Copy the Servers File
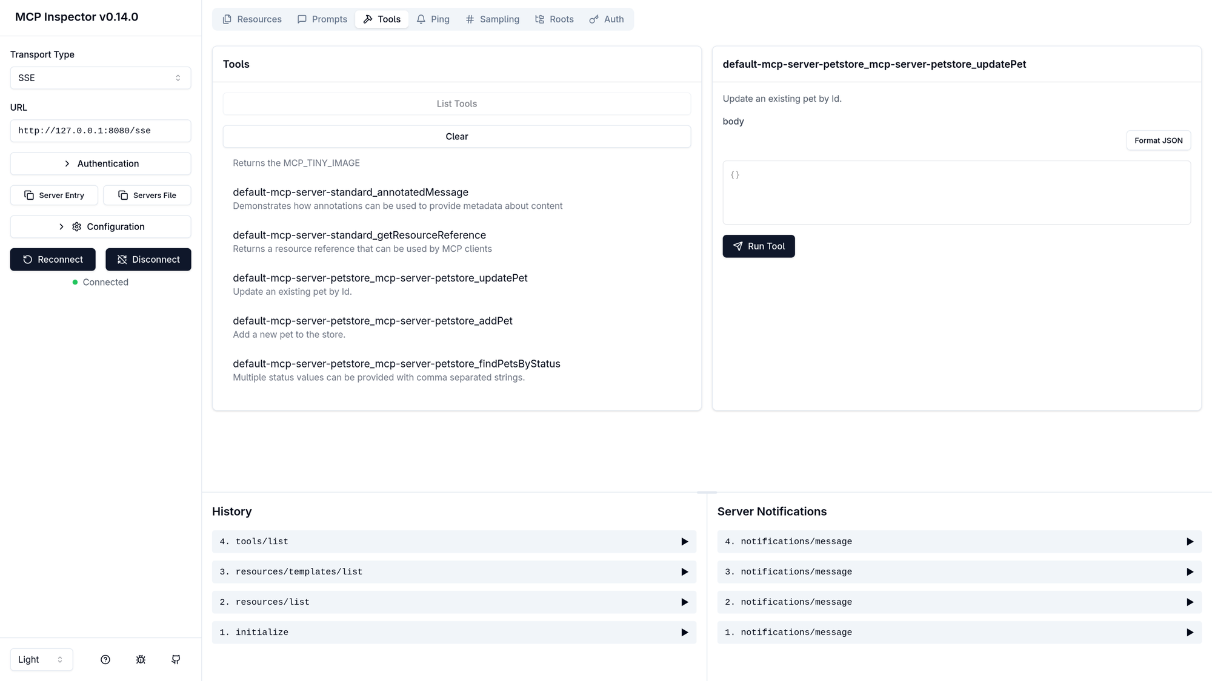The width and height of the screenshot is (1212, 681). click(147, 195)
